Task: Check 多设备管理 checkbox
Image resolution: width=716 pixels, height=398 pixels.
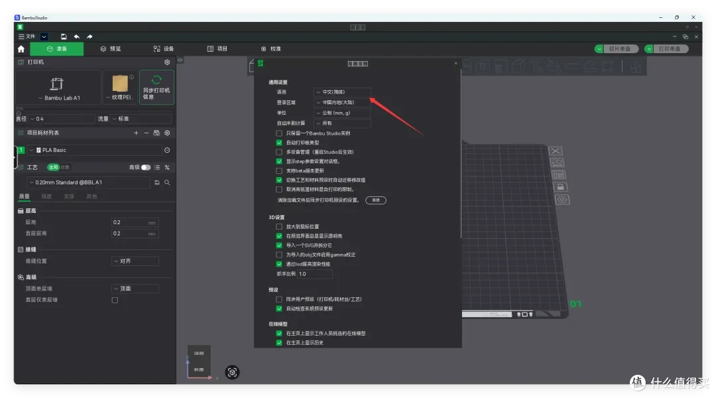Action: click(x=279, y=152)
